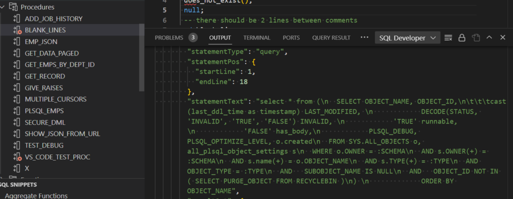
Task: Click the sidebar vertical scrollbar
Action: pyautogui.click(x=142, y=58)
